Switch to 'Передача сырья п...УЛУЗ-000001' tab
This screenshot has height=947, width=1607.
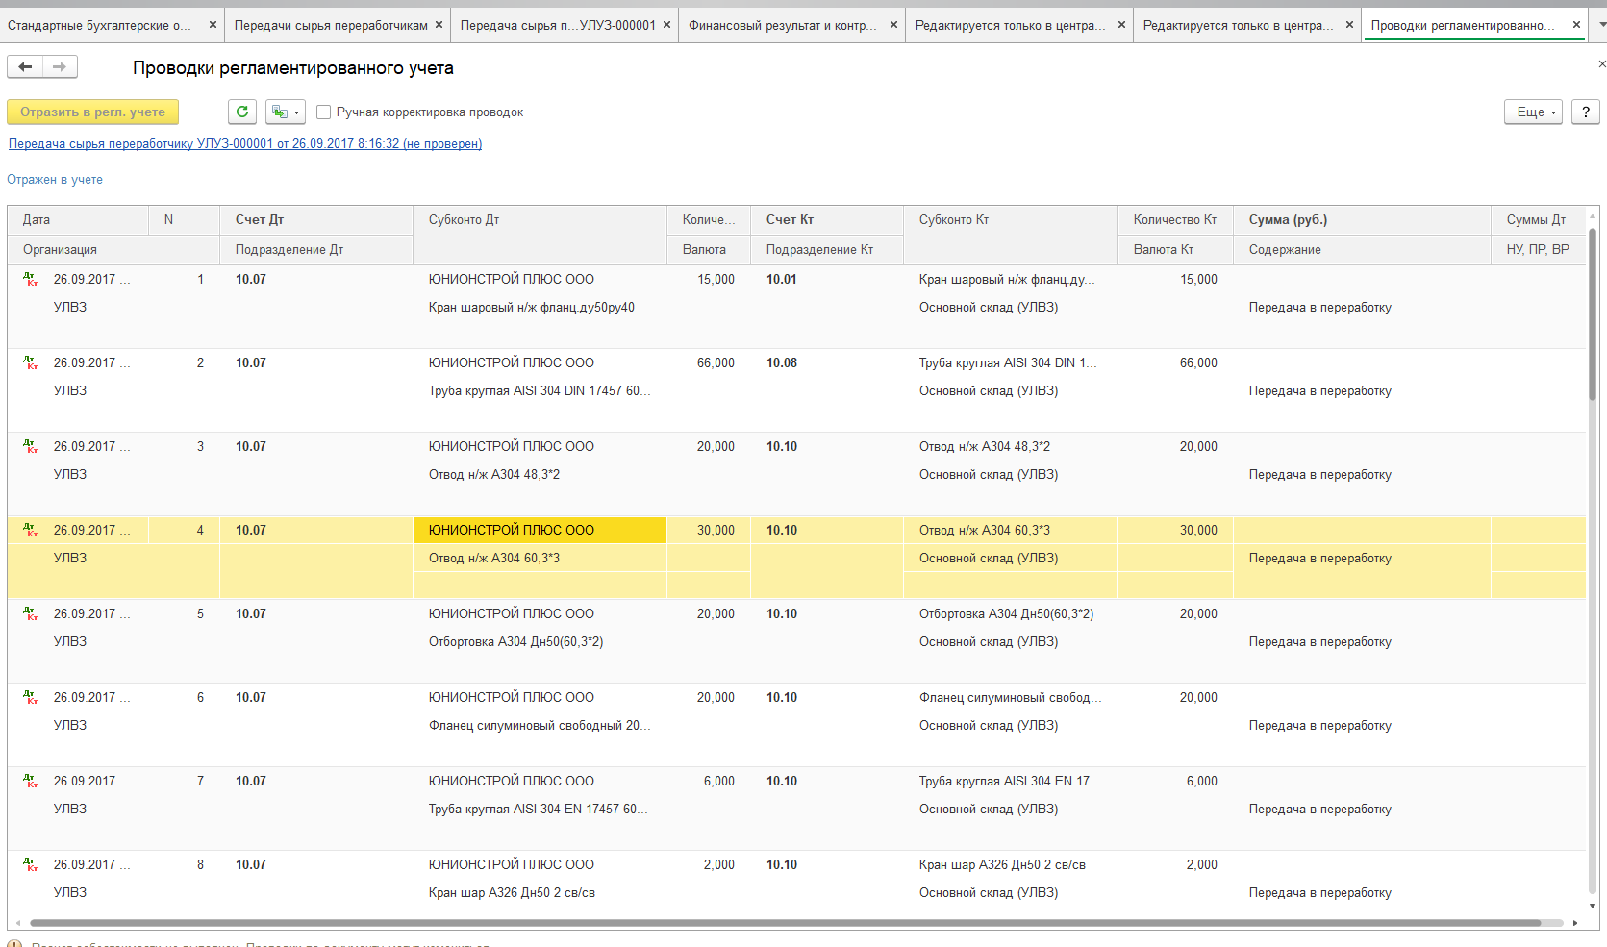557,25
